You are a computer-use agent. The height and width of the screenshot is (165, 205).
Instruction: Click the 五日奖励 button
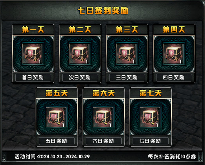click(57, 141)
